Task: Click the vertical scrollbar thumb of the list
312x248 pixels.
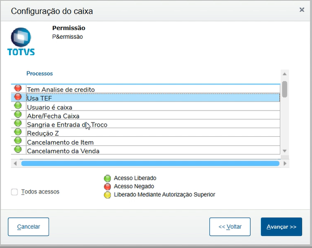Action: tap(284, 89)
